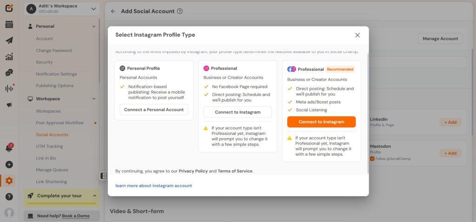Click Add button for Mastodon
Screen dimensions: 476x222
[x=450, y=153]
